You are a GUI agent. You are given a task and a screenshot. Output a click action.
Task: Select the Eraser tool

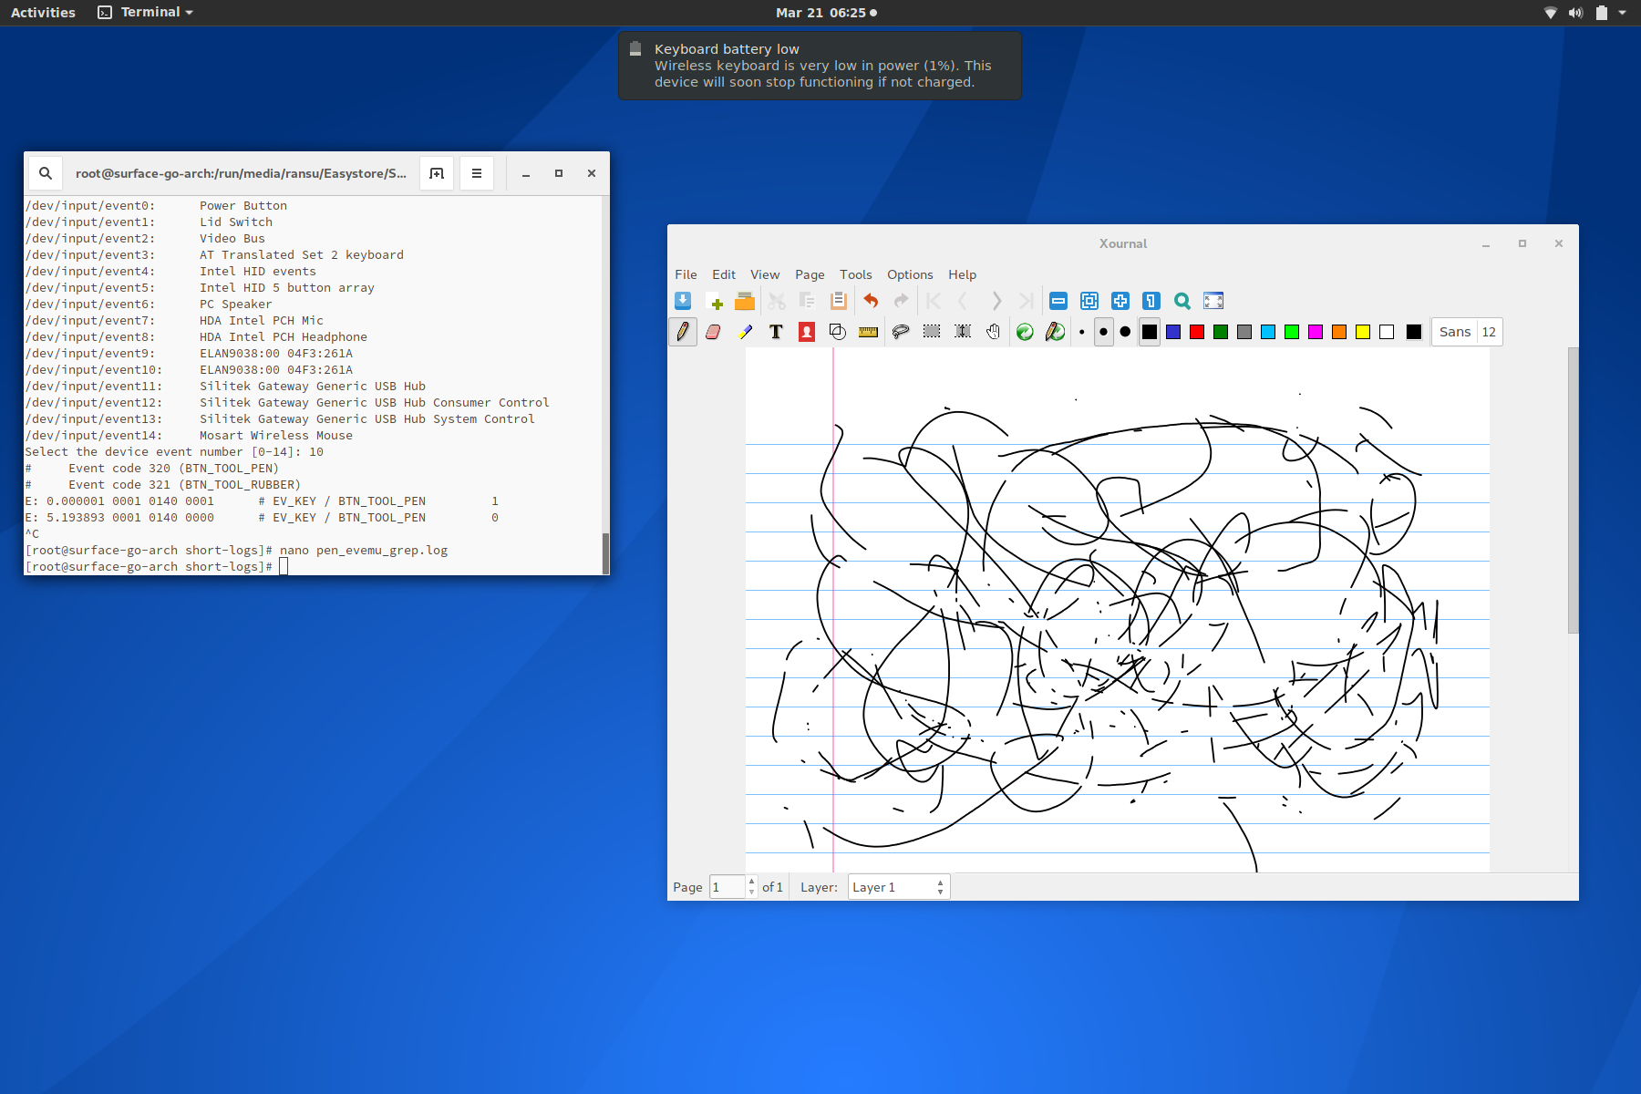click(714, 332)
